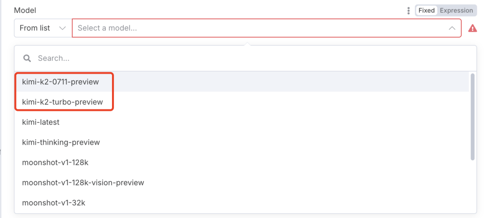The image size is (484, 218).
Task: Click the model list vertical scrollbar
Action: pyautogui.click(x=472, y=116)
